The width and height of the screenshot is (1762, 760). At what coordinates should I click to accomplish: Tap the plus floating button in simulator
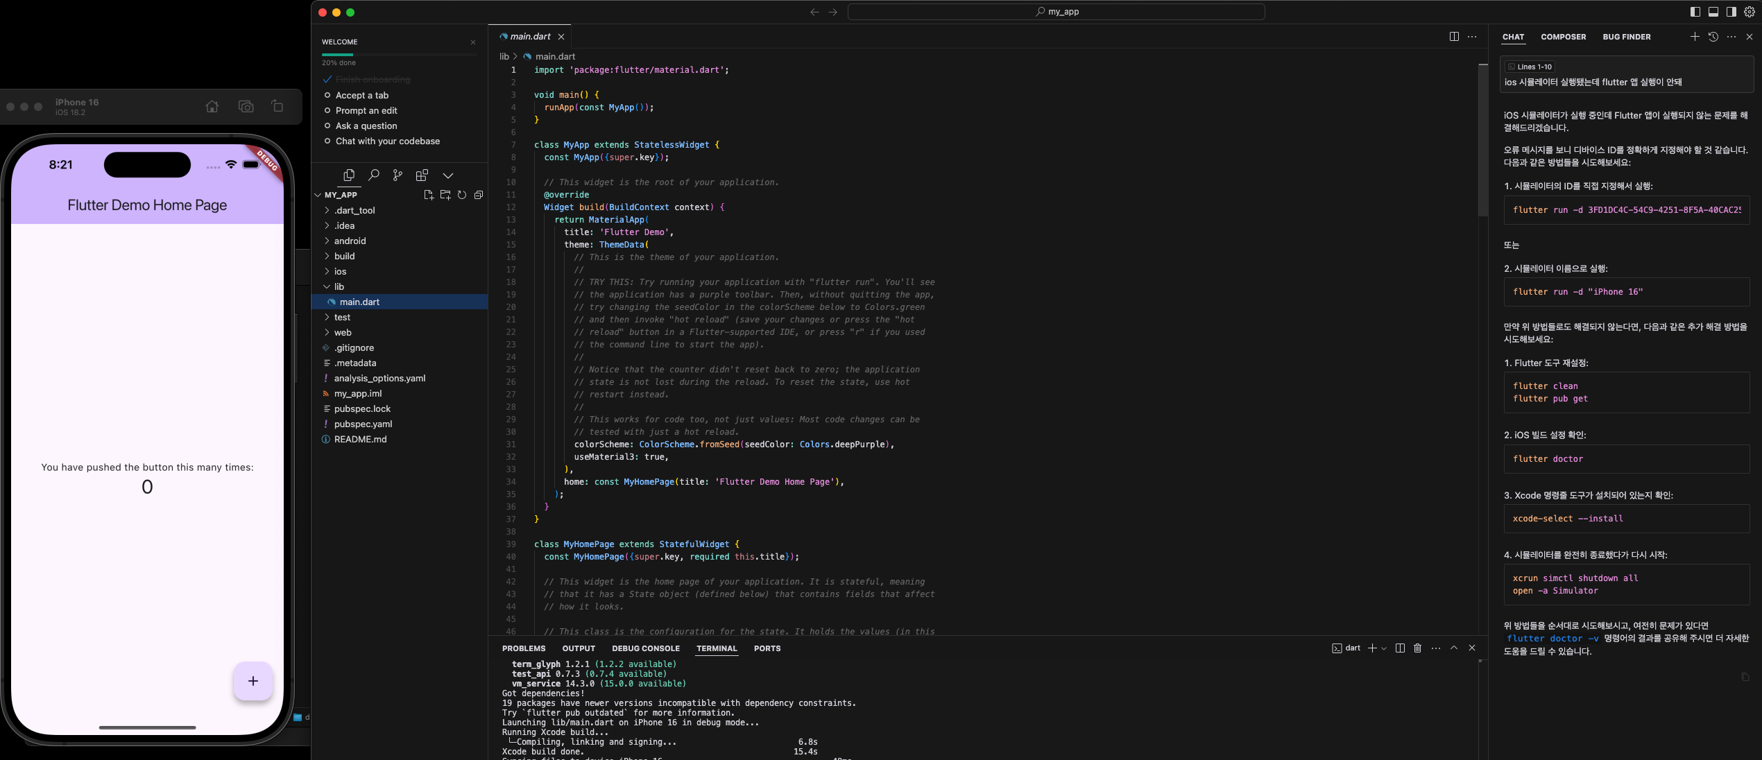(x=253, y=681)
